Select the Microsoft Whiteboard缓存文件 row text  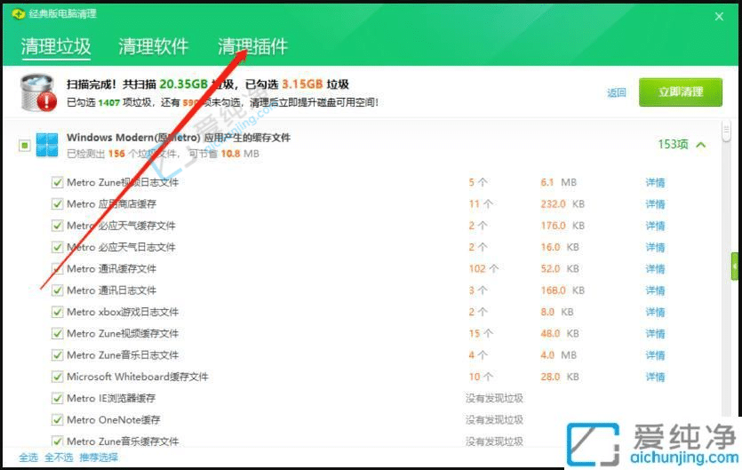pos(137,377)
